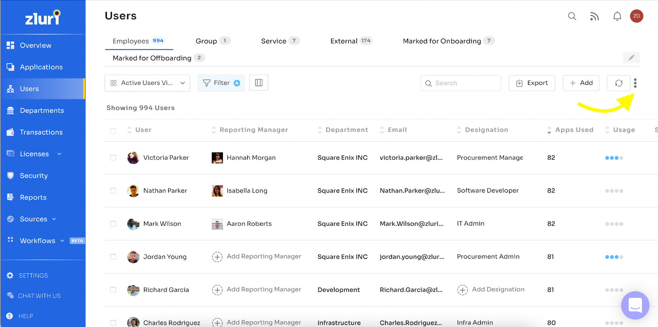Switch to the External tab
Image resolution: width=658 pixels, height=327 pixels.
coord(351,41)
